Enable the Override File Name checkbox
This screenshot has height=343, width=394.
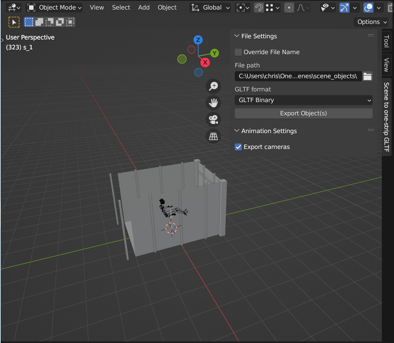coord(238,52)
